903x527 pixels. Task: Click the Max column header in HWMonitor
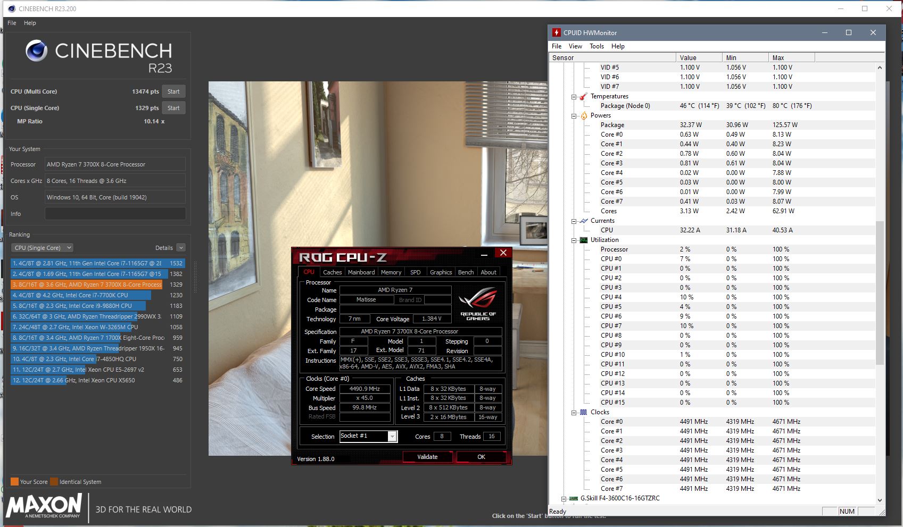tap(791, 57)
